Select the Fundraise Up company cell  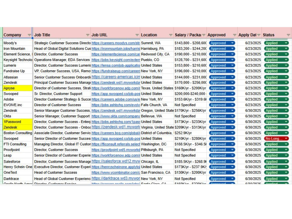pos(18,71)
